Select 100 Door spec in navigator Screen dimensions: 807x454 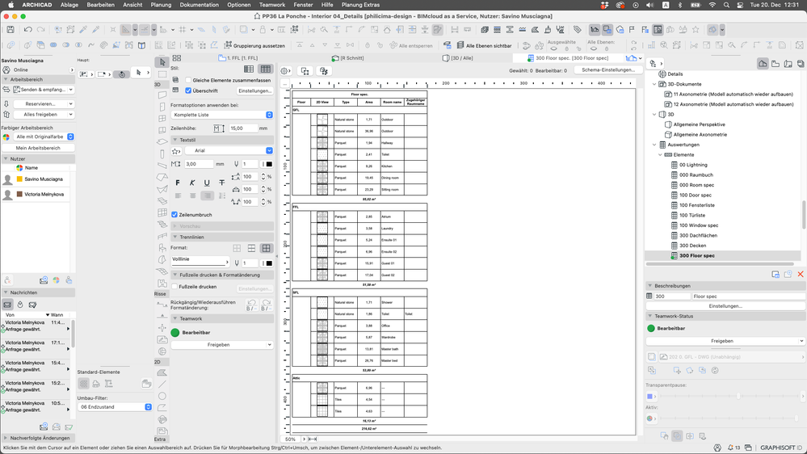(695, 195)
